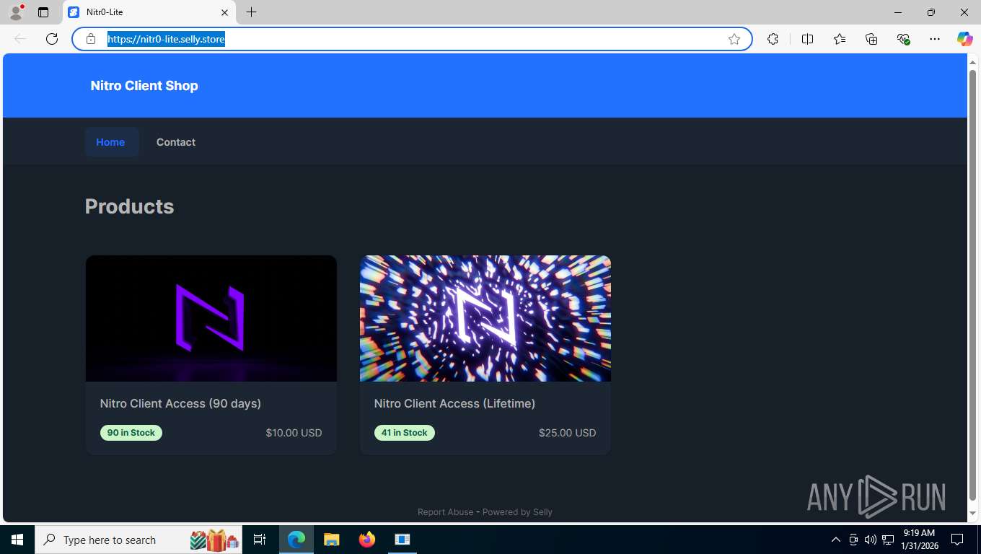Open the purple N logo product thumbnail
The image size is (981, 554).
(x=211, y=318)
